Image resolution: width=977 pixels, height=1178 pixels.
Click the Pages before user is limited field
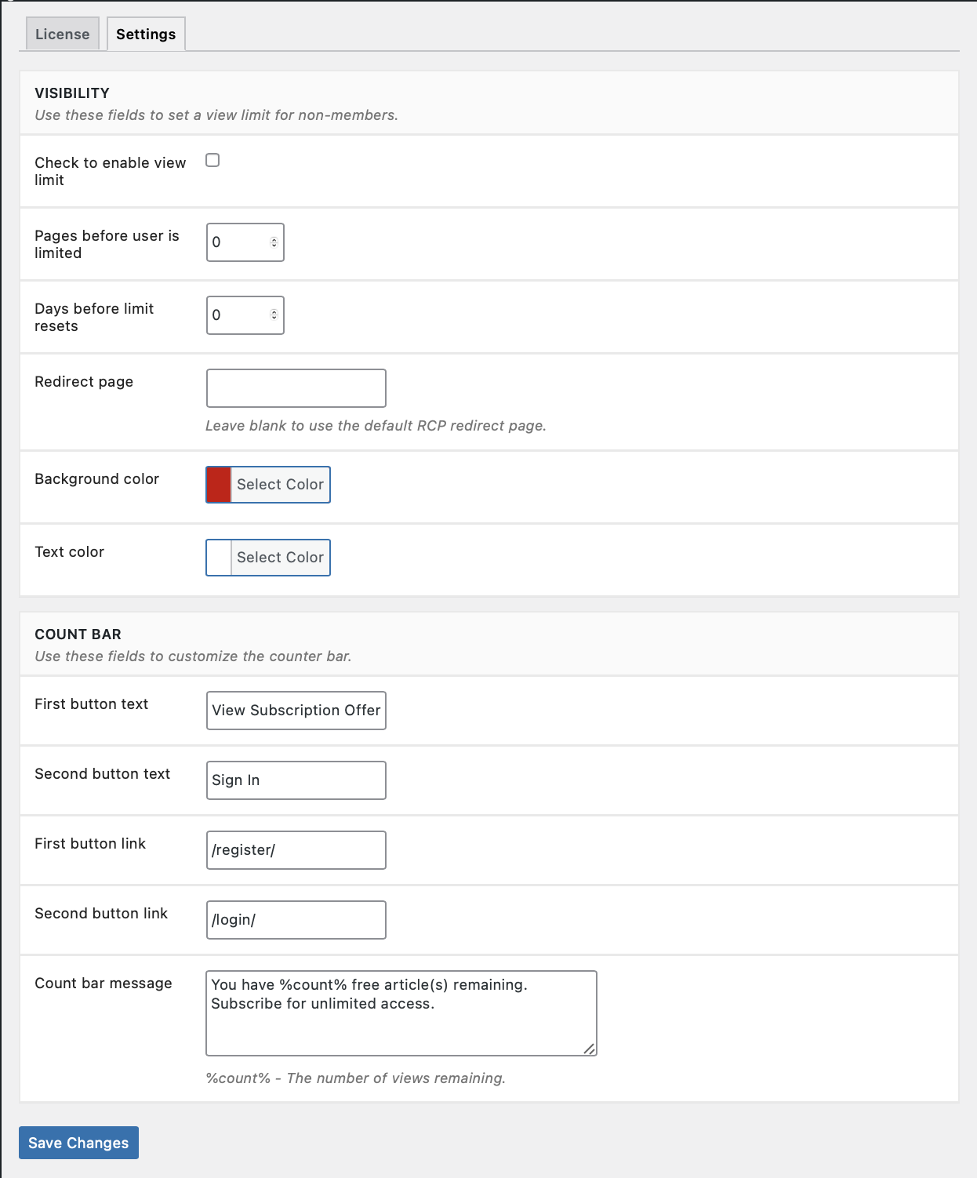click(245, 242)
